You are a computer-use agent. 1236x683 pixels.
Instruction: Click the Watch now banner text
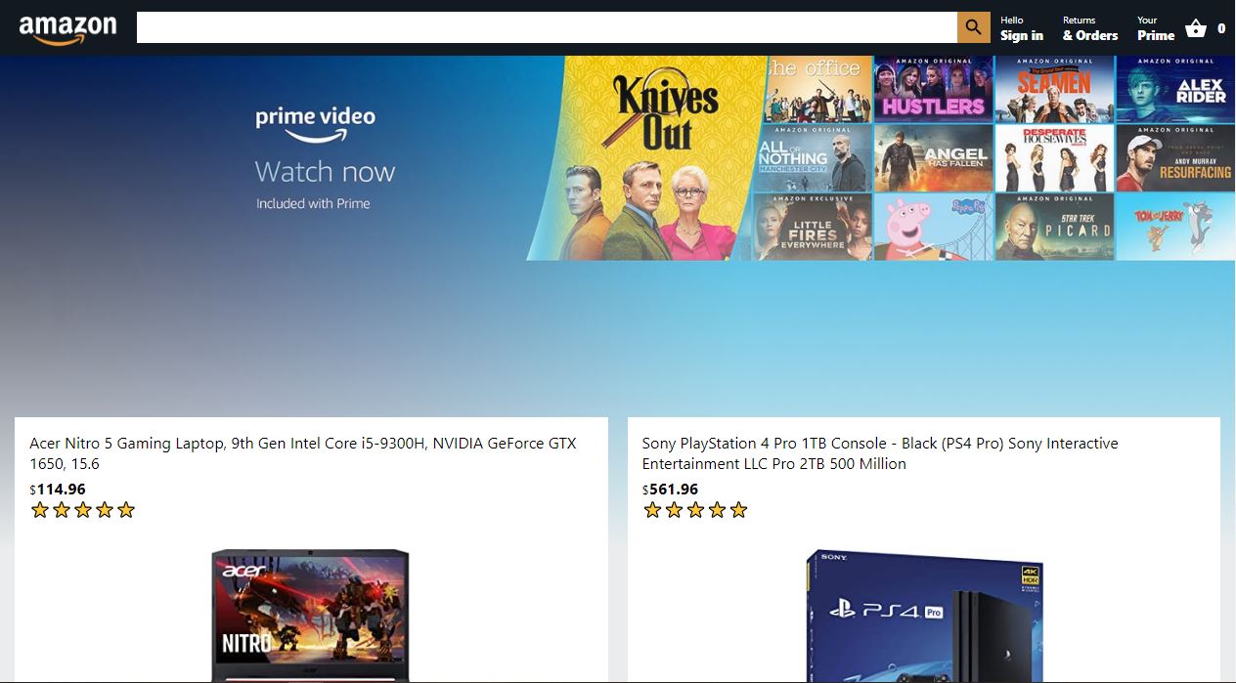(x=325, y=172)
